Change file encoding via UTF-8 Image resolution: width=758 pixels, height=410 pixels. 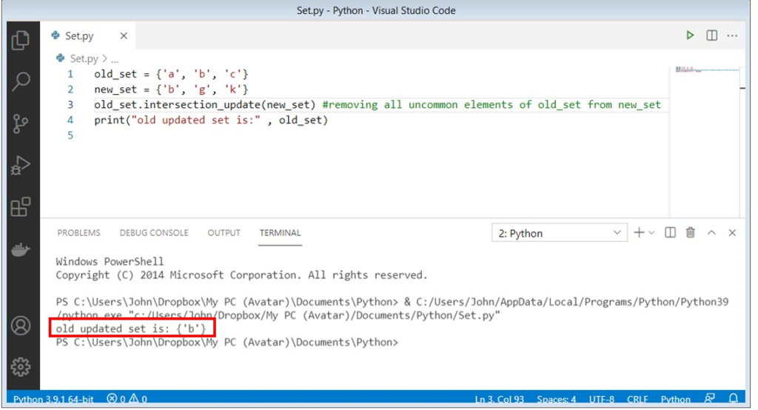[601, 399]
